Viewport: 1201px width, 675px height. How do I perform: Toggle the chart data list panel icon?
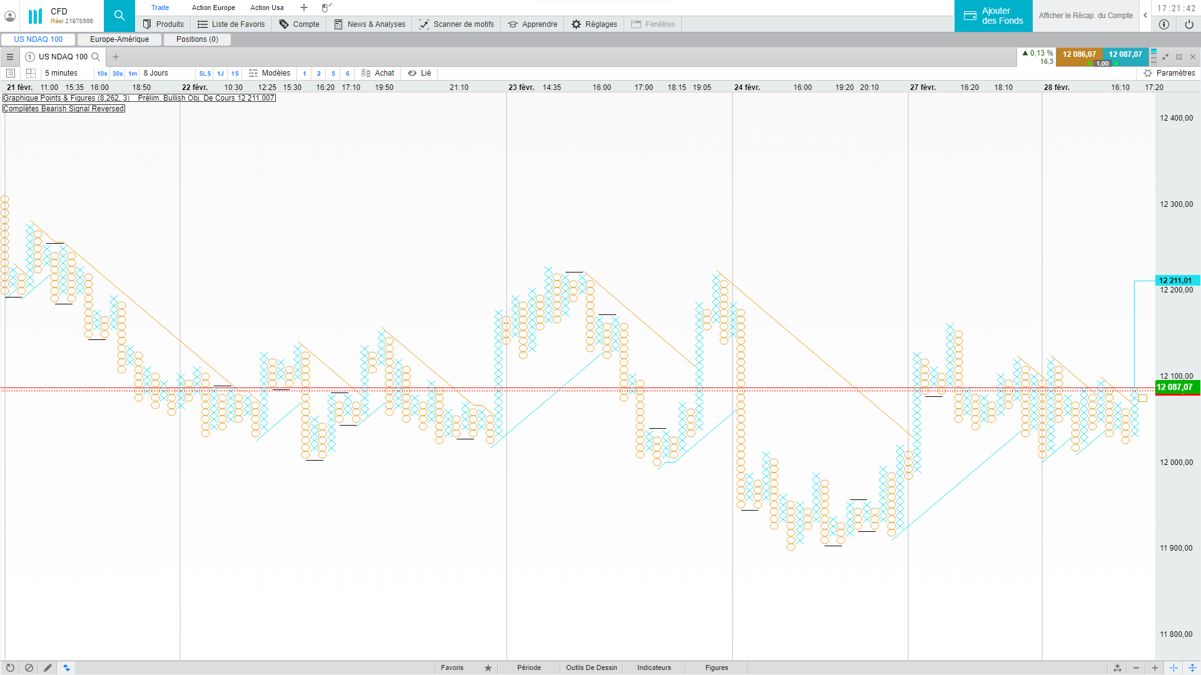[11, 73]
